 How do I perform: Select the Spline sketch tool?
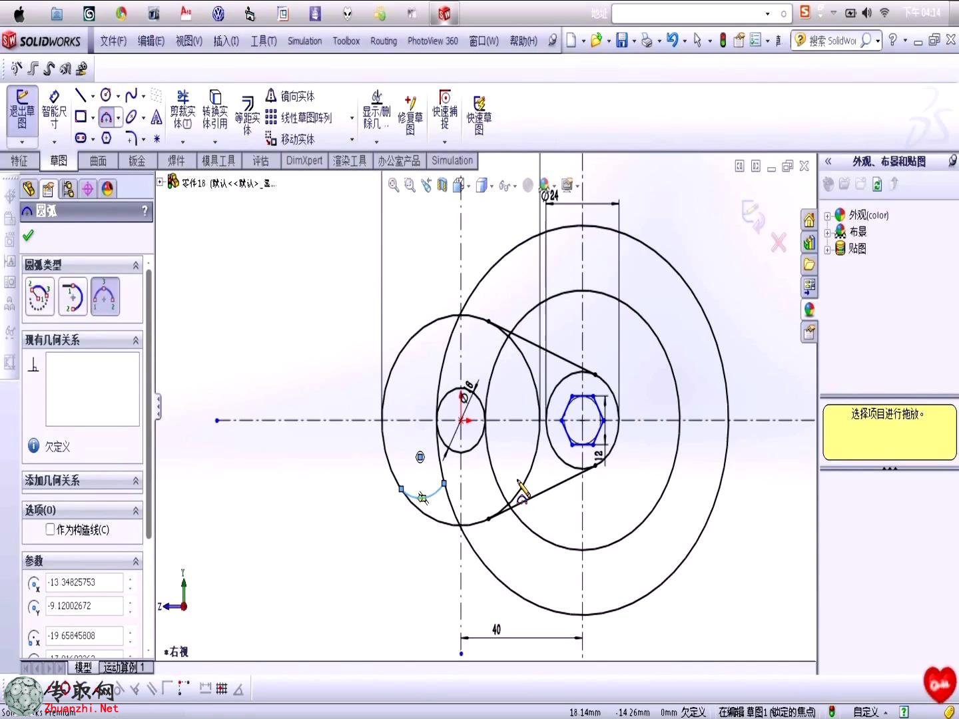pyautogui.click(x=131, y=96)
